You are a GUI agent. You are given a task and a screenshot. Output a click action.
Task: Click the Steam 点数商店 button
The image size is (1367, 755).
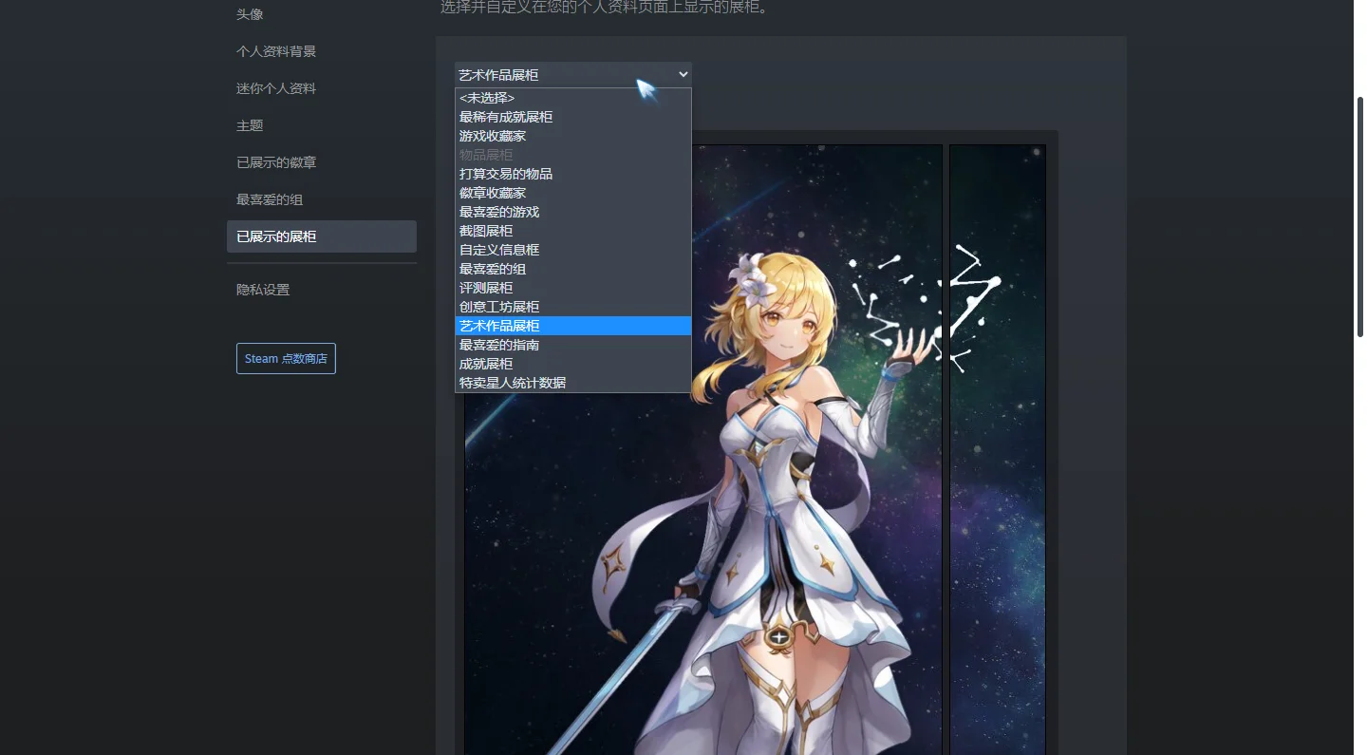click(286, 359)
